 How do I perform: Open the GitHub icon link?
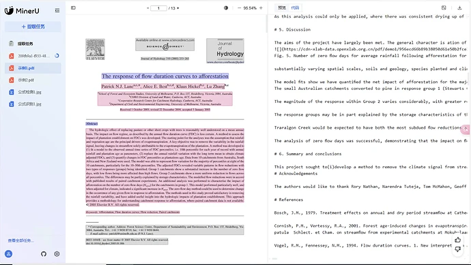[44, 254]
